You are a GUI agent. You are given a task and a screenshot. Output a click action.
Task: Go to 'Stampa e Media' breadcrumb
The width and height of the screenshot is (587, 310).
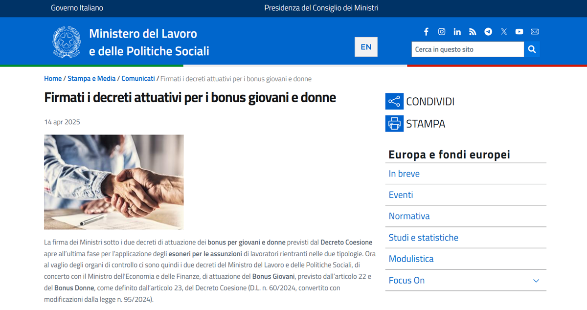pos(91,79)
